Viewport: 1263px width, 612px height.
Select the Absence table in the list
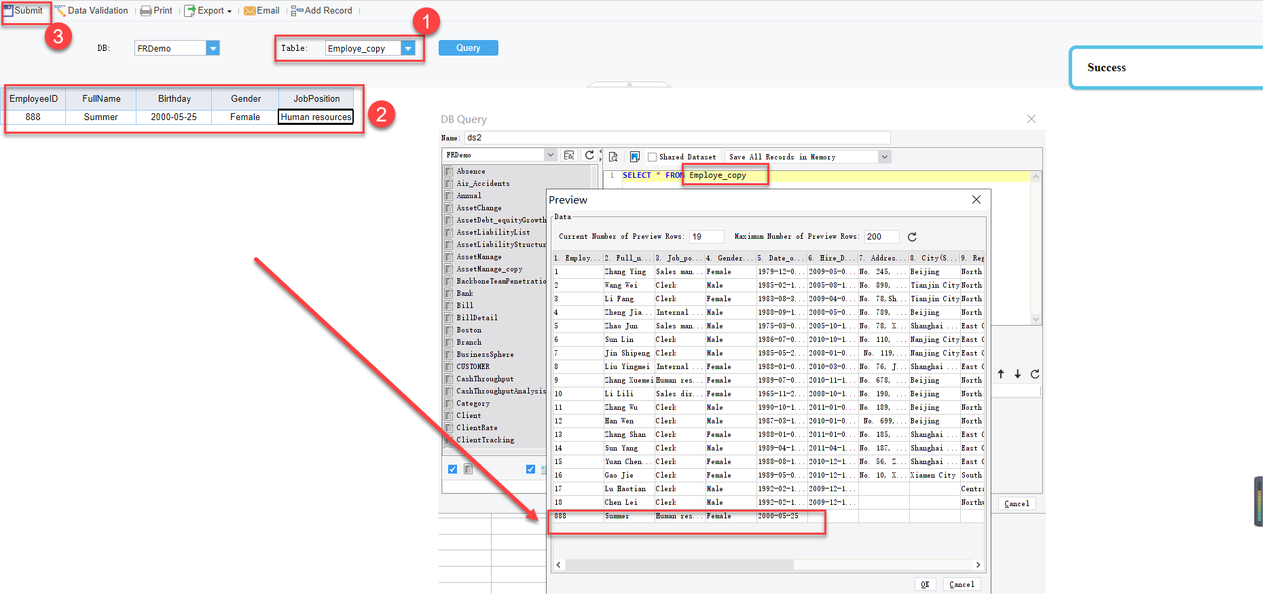[x=471, y=171]
